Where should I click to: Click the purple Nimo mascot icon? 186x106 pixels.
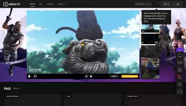pos(180,50)
